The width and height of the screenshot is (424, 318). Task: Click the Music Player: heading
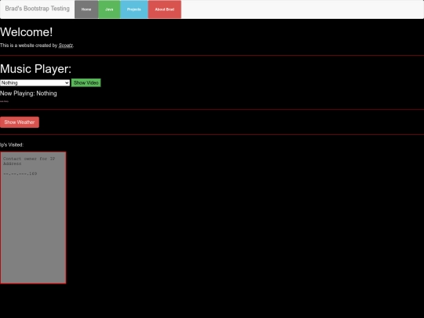35,68
